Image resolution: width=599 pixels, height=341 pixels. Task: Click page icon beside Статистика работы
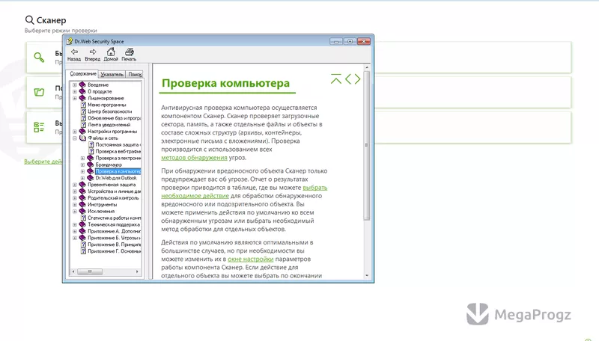pyautogui.click(x=83, y=218)
